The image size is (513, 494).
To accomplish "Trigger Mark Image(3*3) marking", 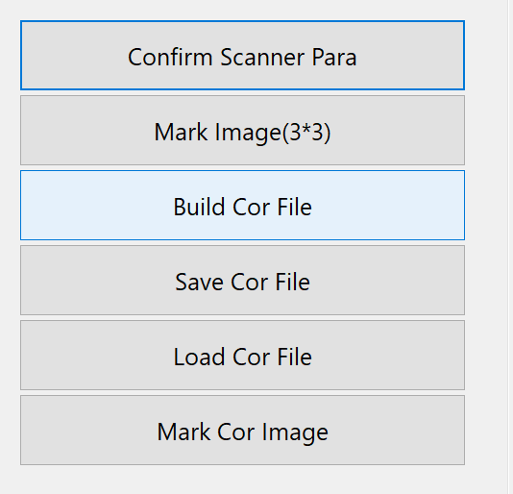I will click(x=242, y=130).
